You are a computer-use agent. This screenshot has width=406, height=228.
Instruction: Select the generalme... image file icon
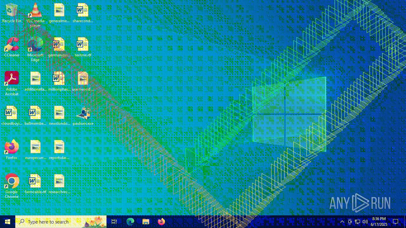pos(59,13)
